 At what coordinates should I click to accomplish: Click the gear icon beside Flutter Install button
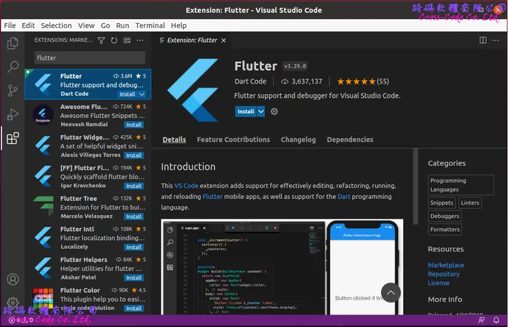coord(275,112)
